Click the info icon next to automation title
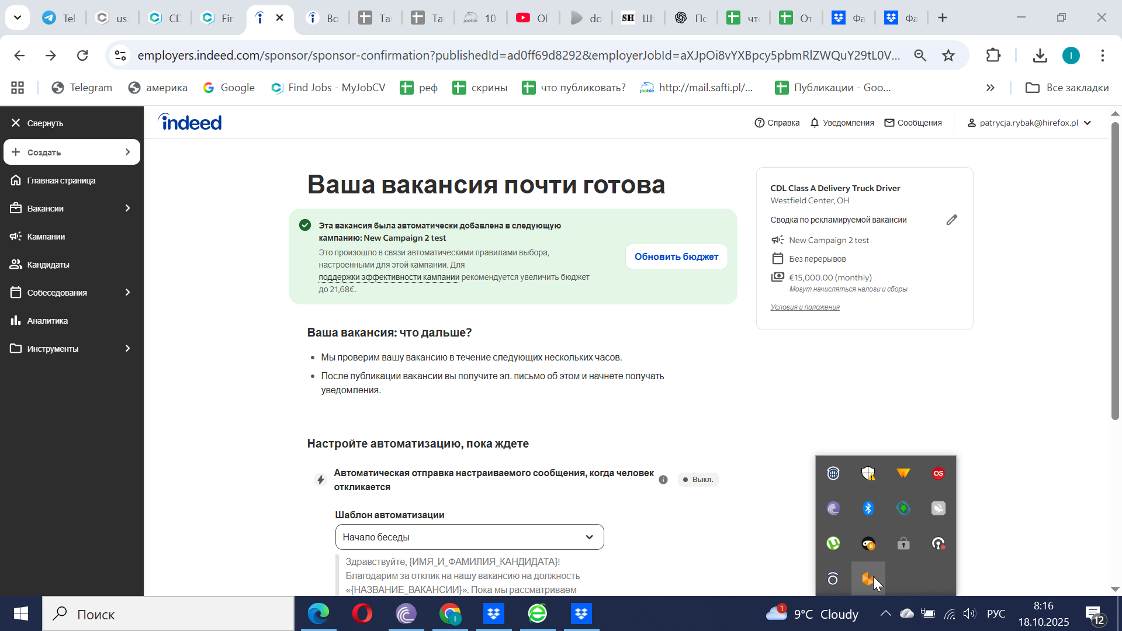The image size is (1122, 631). pos(663,480)
